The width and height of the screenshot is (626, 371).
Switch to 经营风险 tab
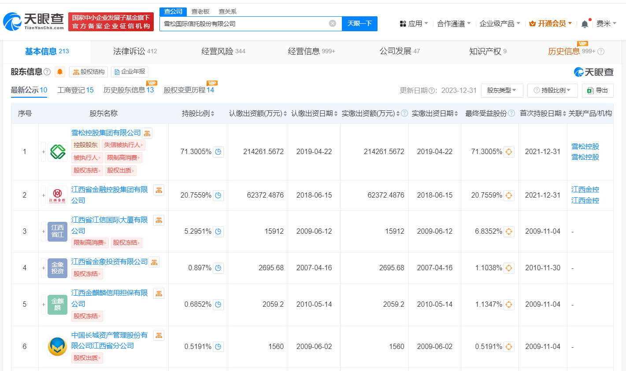pyautogui.click(x=223, y=51)
